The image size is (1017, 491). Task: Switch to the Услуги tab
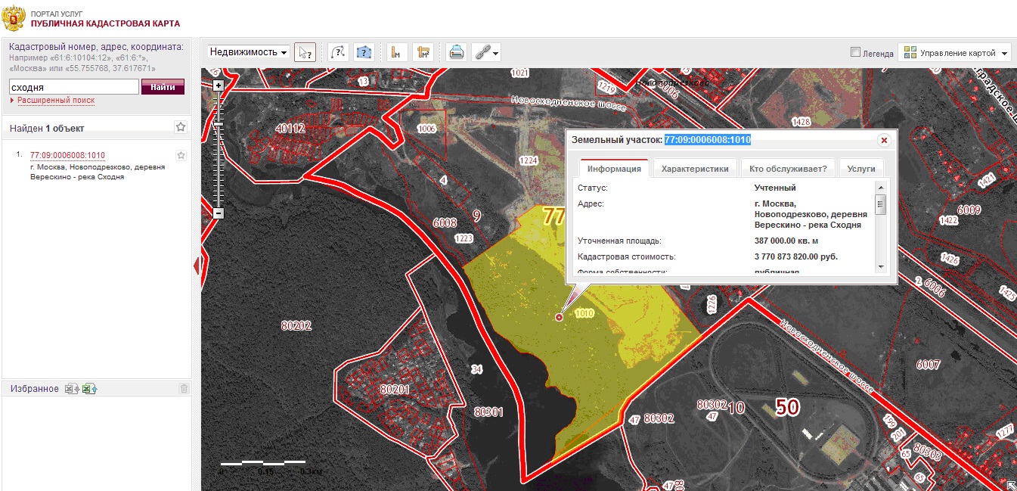861,169
